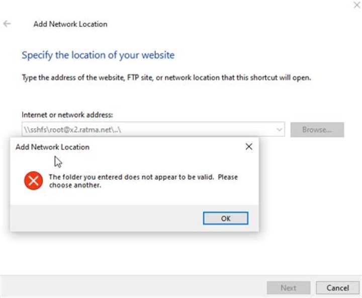Close the Add Network Location wizard window

click(356, 5)
